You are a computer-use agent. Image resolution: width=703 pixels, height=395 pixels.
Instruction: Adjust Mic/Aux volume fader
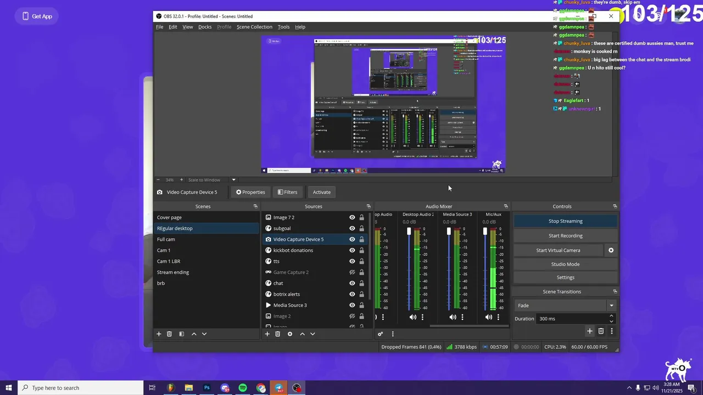[x=485, y=232]
